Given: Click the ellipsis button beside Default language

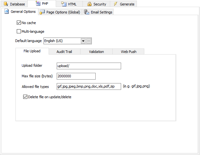Looking at the screenshot, I should click(x=89, y=41).
